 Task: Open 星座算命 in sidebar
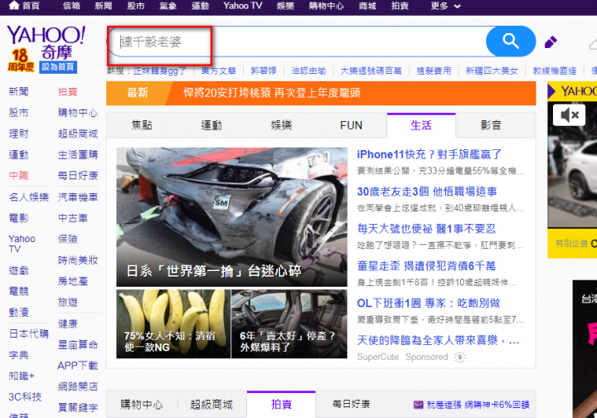tap(78, 344)
